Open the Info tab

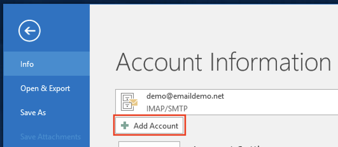pyautogui.click(x=46, y=64)
